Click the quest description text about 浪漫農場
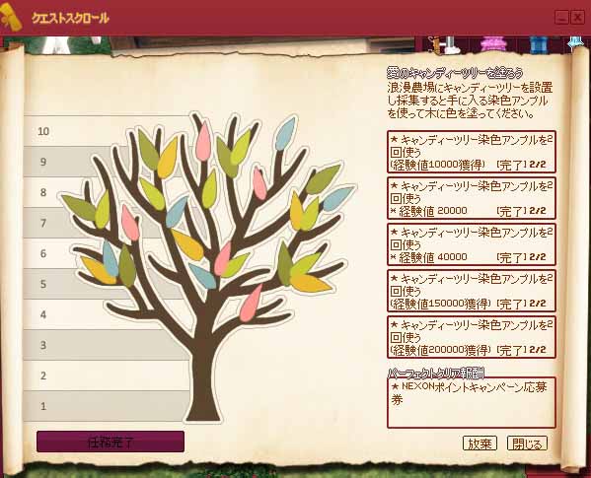The height and width of the screenshot is (478, 591). (x=470, y=101)
